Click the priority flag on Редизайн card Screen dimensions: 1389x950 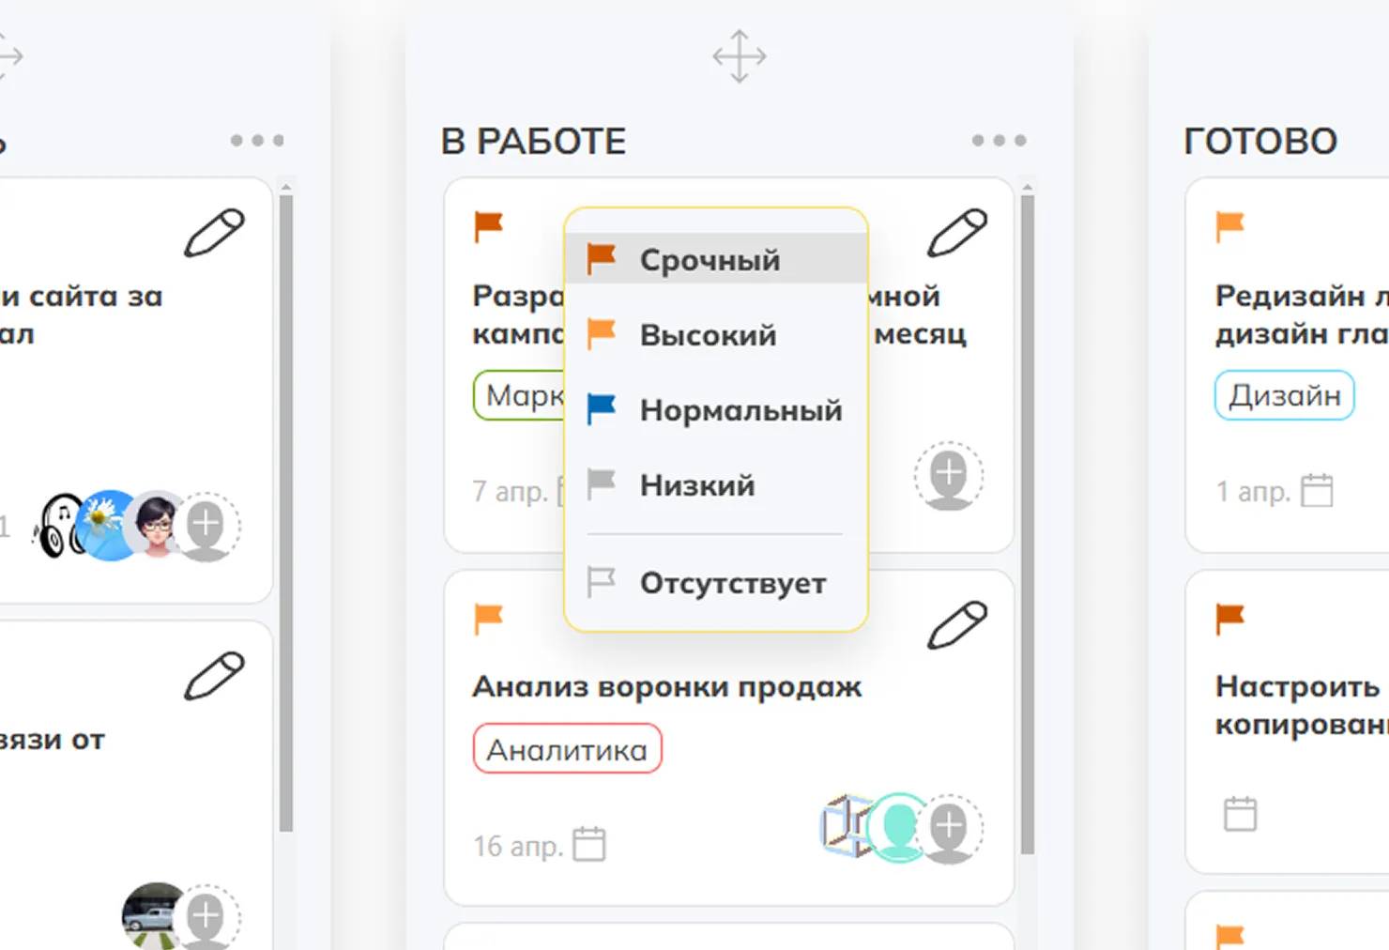[x=1229, y=225]
